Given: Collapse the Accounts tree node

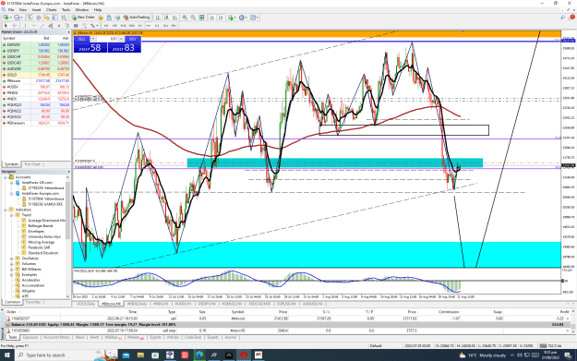Looking at the screenshot, I should 6,177.
